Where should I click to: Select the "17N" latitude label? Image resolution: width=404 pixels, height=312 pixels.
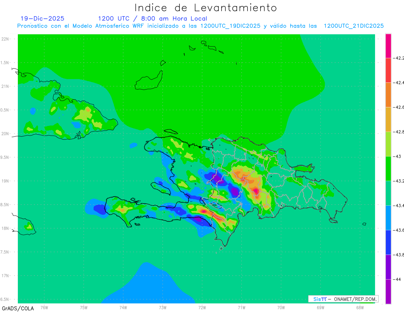click(5, 276)
